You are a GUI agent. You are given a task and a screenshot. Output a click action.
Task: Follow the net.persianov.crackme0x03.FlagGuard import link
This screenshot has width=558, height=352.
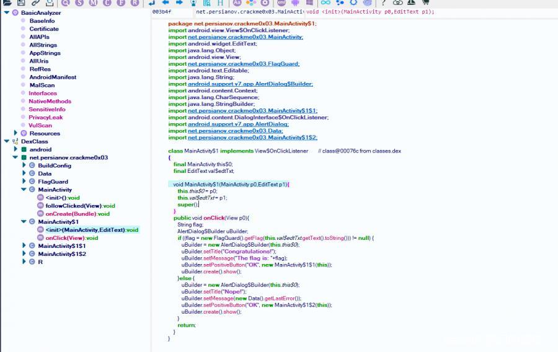coord(244,64)
